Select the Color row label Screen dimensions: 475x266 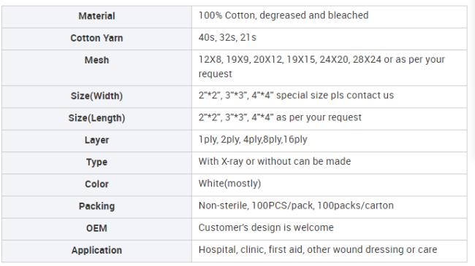point(96,184)
